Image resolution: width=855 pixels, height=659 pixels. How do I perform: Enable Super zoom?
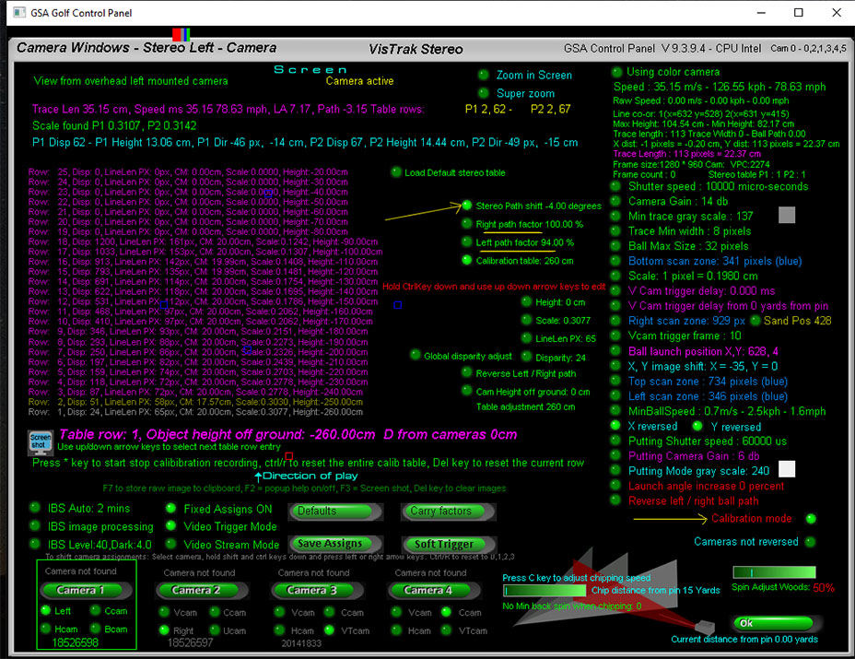(484, 93)
